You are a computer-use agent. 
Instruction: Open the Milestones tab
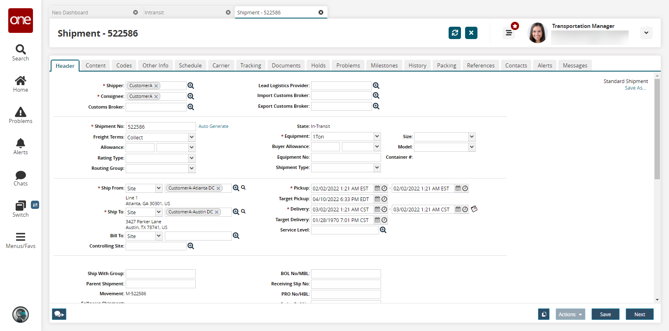point(384,65)
